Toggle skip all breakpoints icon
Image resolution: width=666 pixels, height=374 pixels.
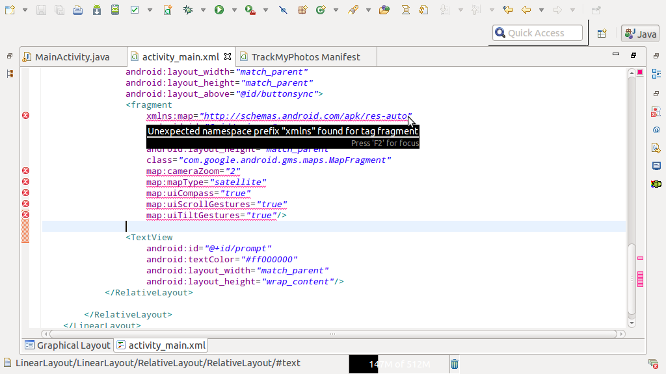[x=283, y=10]
